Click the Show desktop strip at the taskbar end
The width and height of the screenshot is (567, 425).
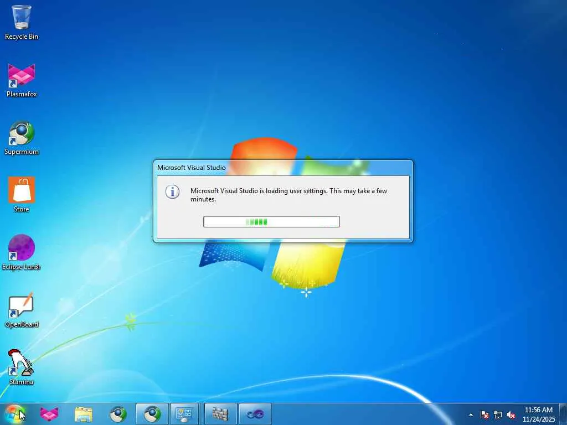point(563,414)
